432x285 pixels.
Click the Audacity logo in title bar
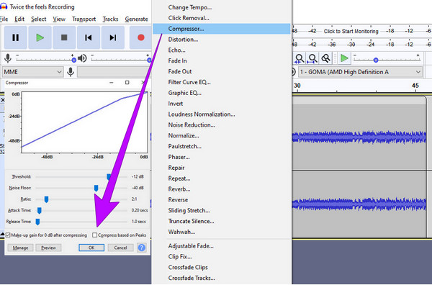tap(4, 6)
